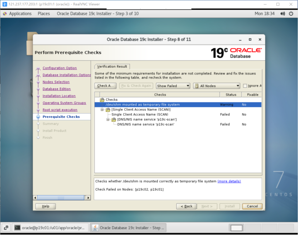298x235 pixels.
Task: Click the Checks root folder icon
Action: [x=102, y=100]
